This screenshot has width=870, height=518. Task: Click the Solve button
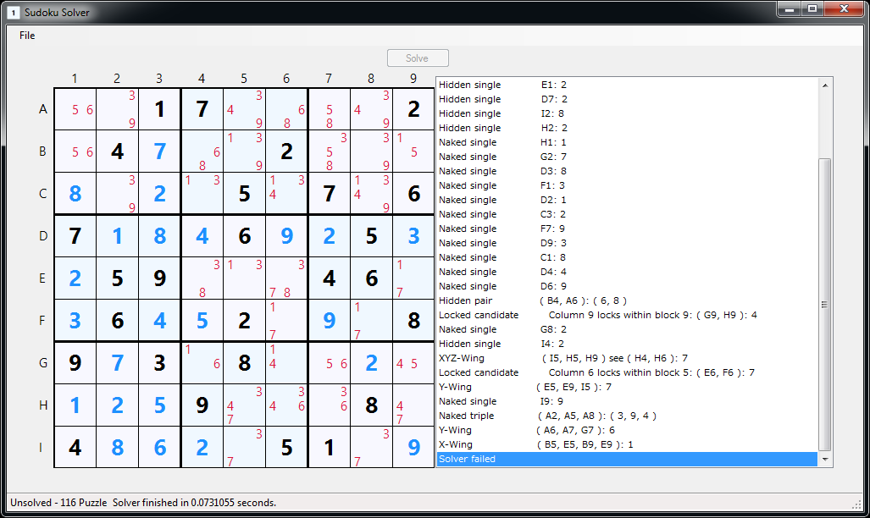pyautogui.click(x=418, y=58)
